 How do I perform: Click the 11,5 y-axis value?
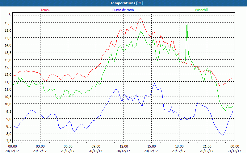(8, 82)
